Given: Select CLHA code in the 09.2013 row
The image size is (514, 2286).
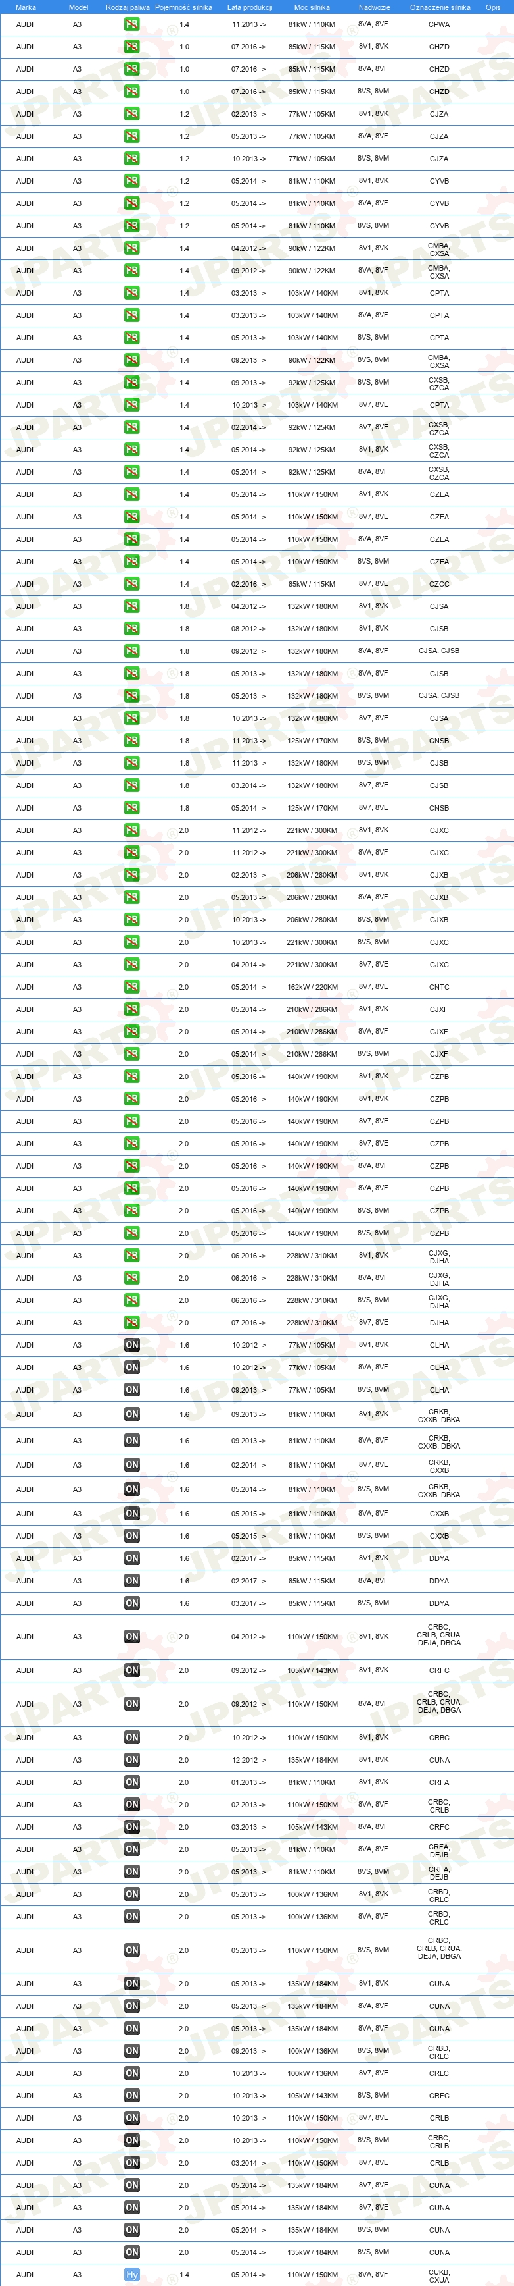Looking at the screenshot, I should click(x=438, y=1390).
